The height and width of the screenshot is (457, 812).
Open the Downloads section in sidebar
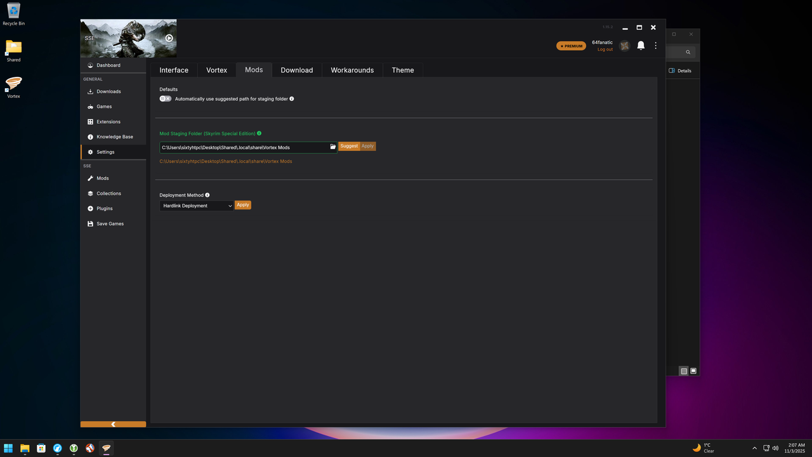[113, 91]
